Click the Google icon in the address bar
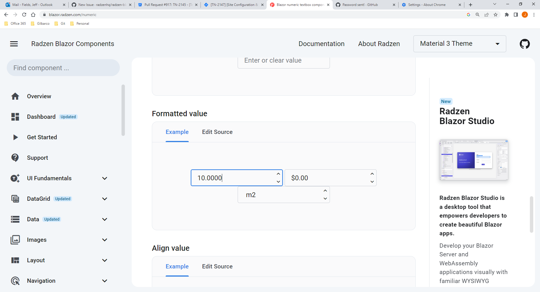Image resolution: width=540 pixels, height=292 pixels. (469, 15)
